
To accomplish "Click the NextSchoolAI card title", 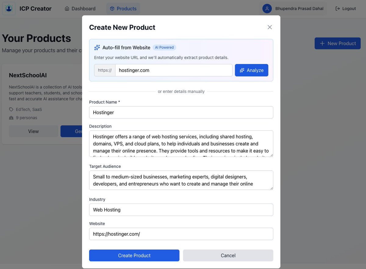I will 28,75.
